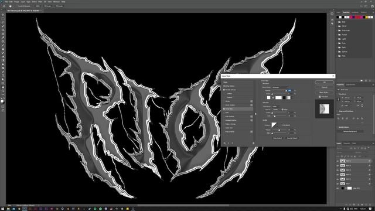Click add-effect plus icon next to Drop Shadow

tap(251, 132)
